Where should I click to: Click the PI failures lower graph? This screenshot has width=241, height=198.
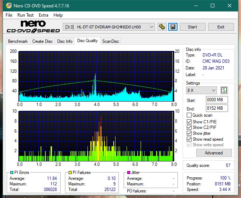(96, 136)
